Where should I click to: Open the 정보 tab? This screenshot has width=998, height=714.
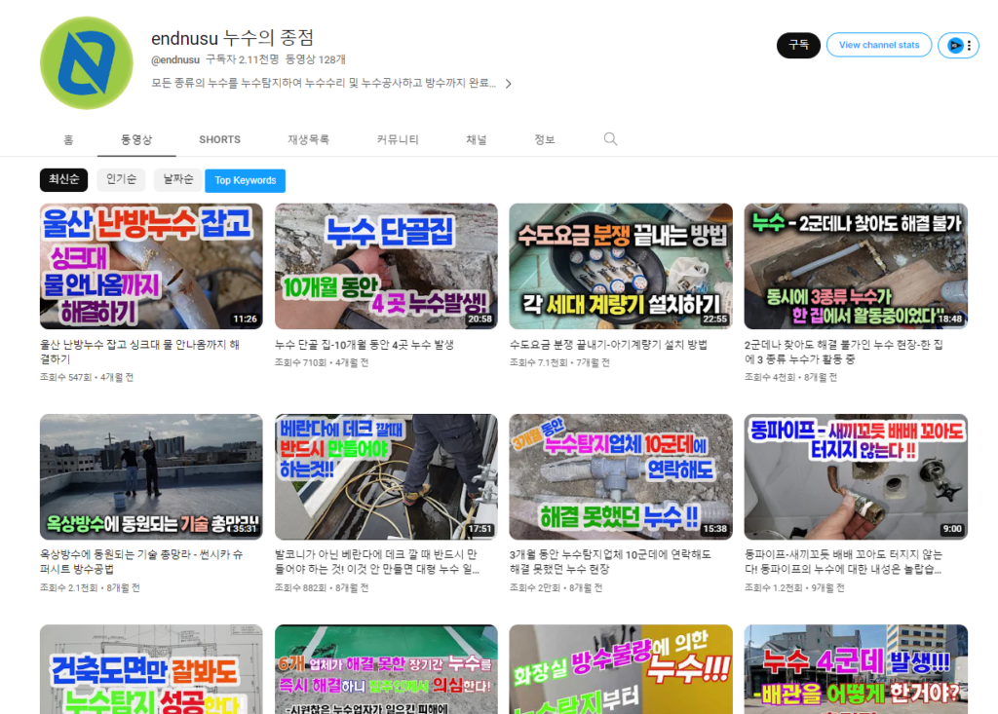[x=544, y=139]
